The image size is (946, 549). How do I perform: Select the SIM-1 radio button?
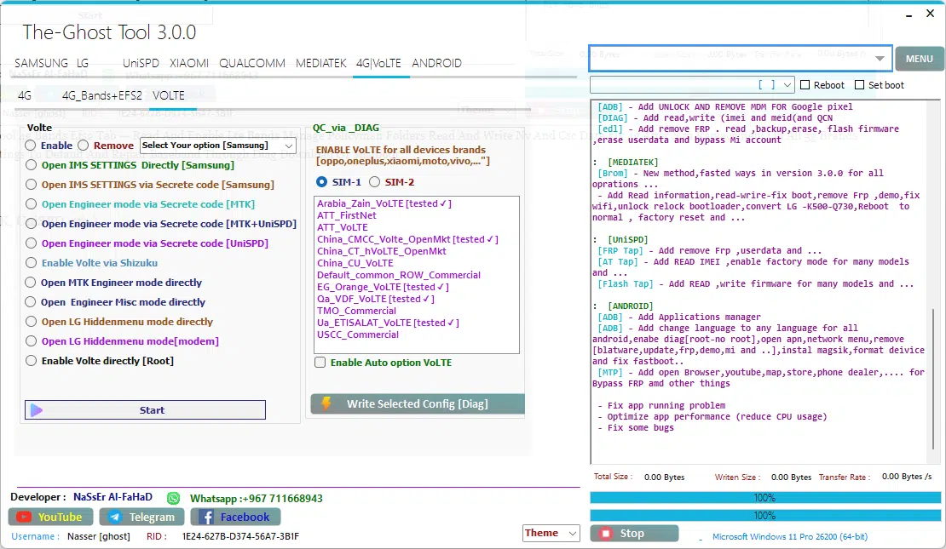[321, 182]
